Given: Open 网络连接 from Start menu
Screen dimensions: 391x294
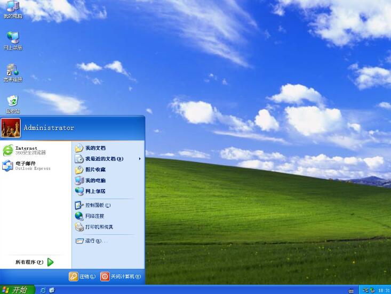Looking at the screenshot, I should pyautogui.click(x=108, y=216).
